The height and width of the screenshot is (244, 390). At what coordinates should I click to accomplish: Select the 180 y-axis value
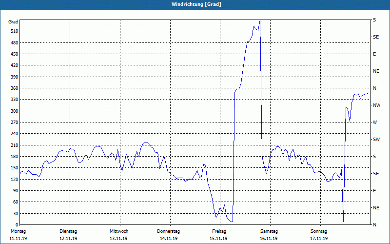click(15, 157)
